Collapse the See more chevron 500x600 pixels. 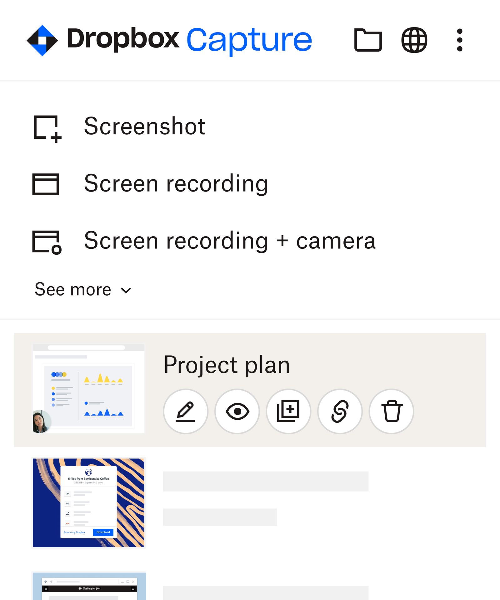tap(126, 290)
